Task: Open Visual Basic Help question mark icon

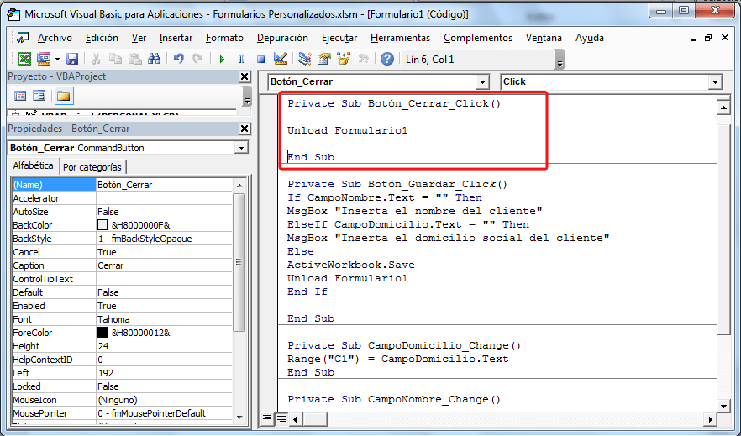Action: click(387, 59)
